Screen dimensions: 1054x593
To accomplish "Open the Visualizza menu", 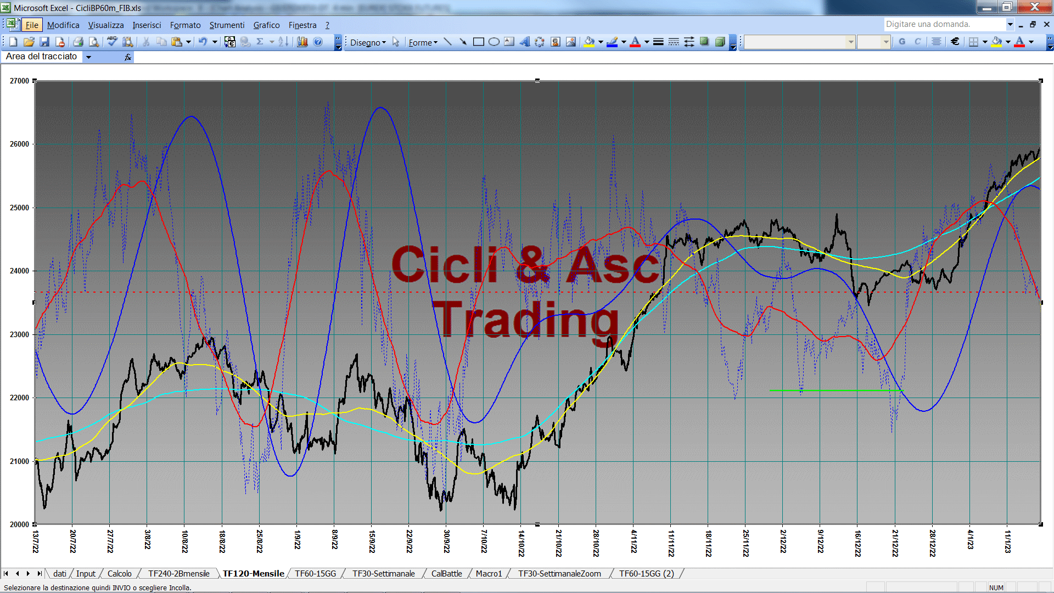I will (x=106, y=25).
